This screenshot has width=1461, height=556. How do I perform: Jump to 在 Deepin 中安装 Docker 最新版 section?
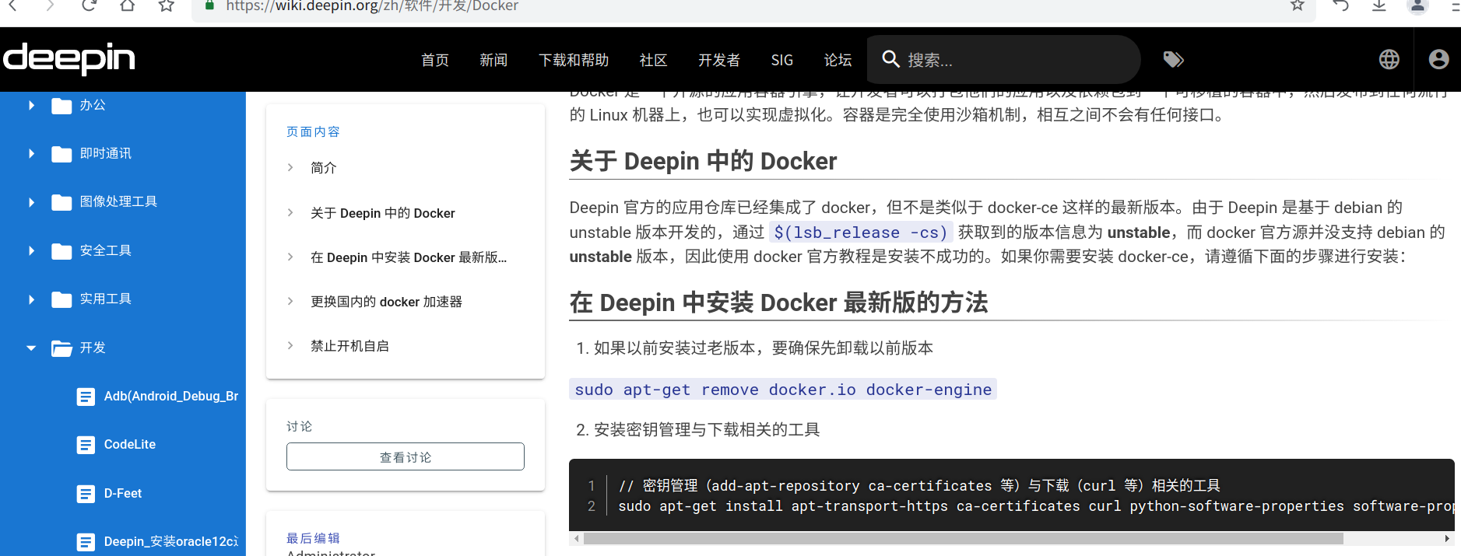click(409, 257)
